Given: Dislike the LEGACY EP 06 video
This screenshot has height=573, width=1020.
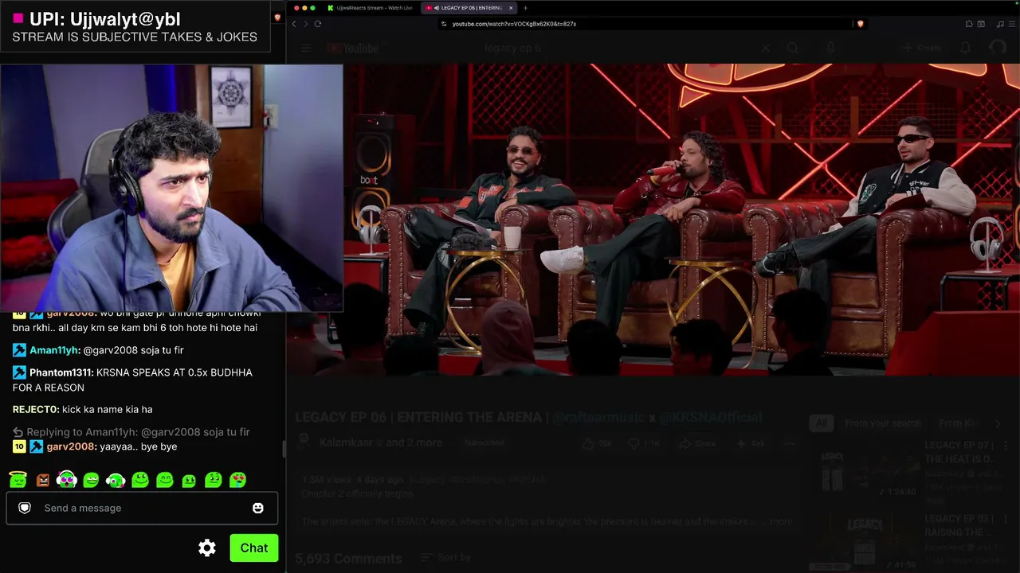Looking at the screenshot, I should (644, 443).
